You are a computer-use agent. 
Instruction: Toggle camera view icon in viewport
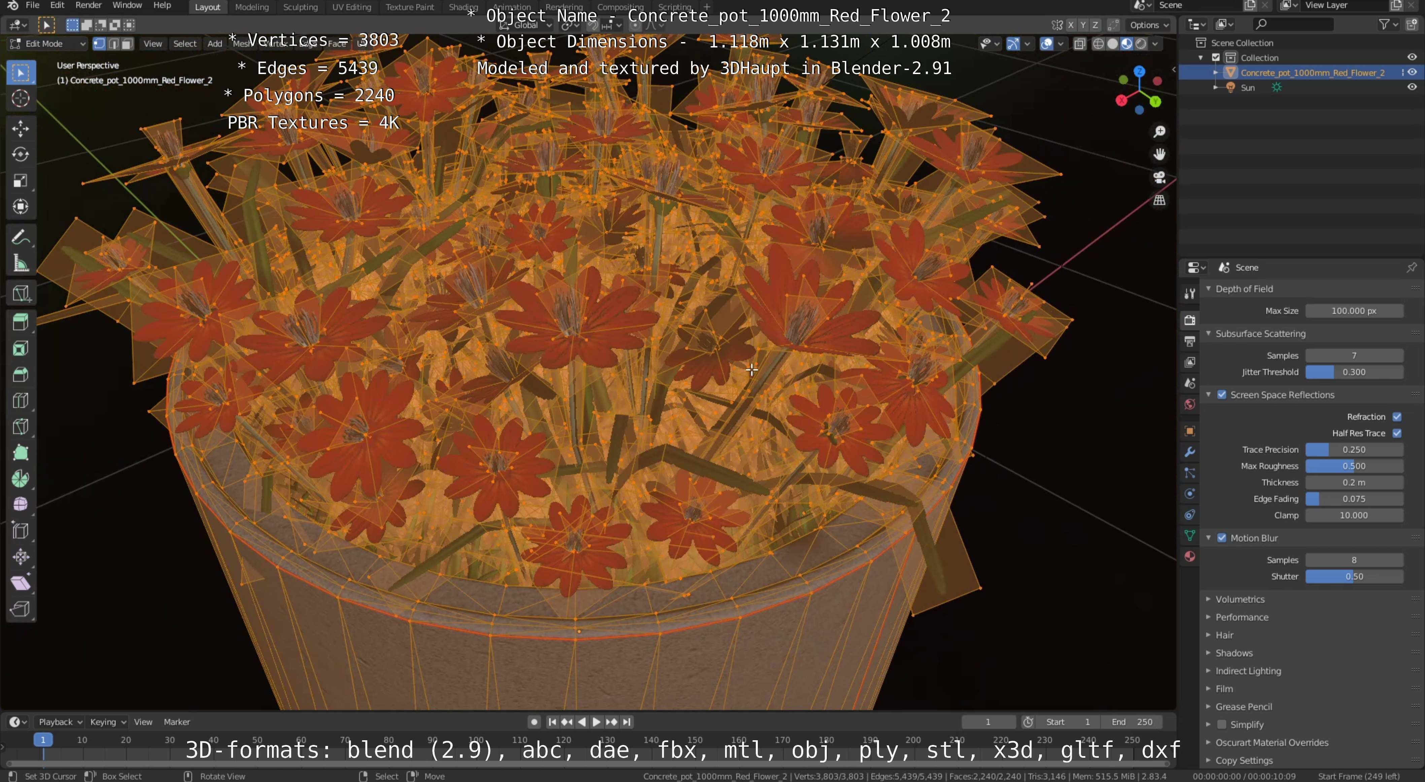[1159, 177]
